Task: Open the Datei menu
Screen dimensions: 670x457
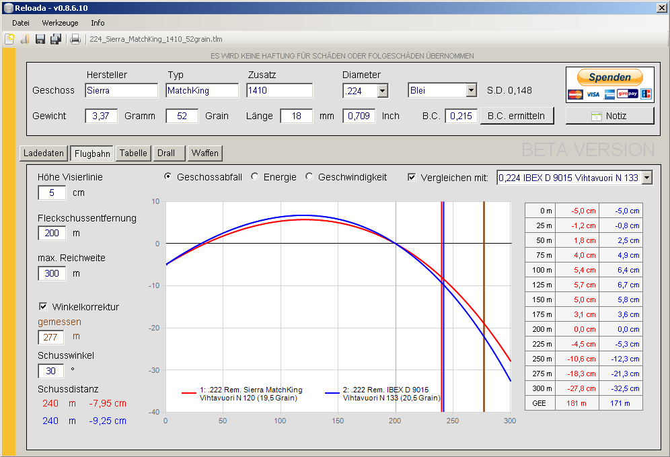Action: click(21, 23)
